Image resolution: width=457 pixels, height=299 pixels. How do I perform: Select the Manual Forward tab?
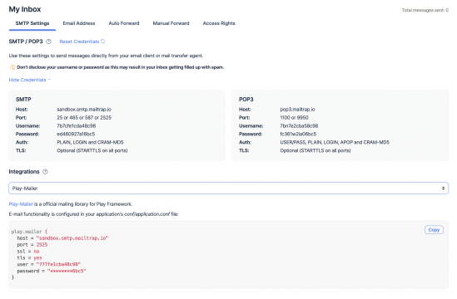pyautogui.click(x=171, y=23)
